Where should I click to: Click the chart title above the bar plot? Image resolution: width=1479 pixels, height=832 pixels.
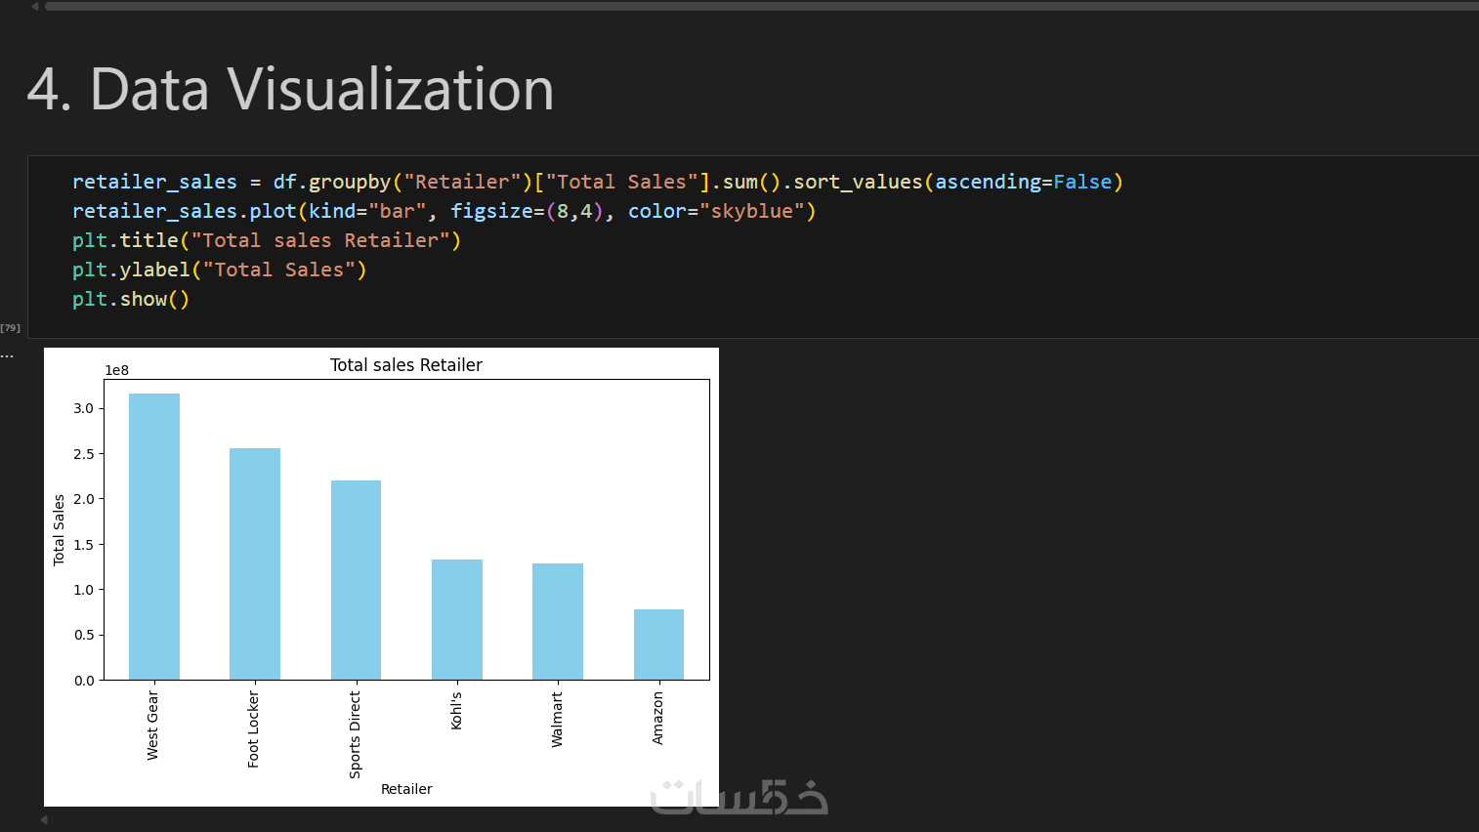pos(406,365)
